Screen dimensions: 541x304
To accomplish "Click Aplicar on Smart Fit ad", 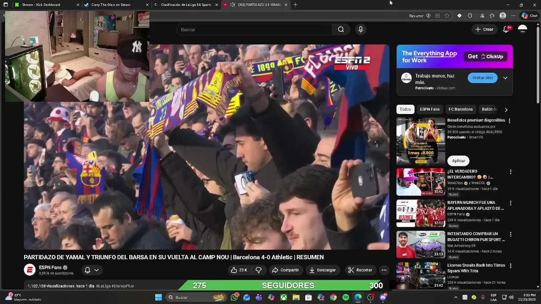I will click(x=459, y=161).
